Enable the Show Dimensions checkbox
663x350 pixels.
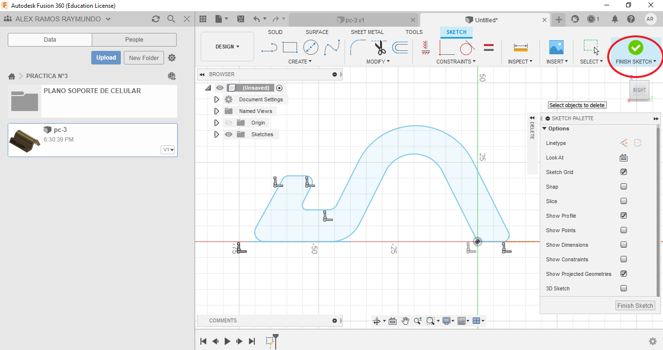click(624, 245)
